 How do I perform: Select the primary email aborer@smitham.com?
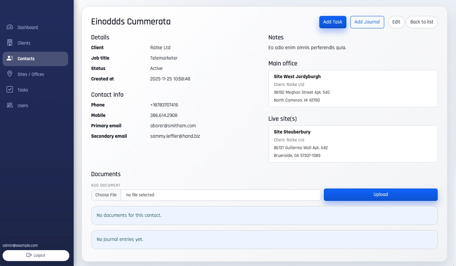click(173, 126)
